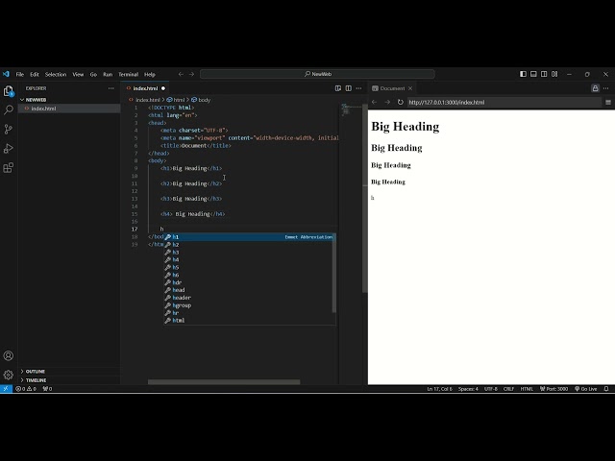Click Port: 3000 in status bar
The width and height of the screenshot is (615, 461).
point(553,389)
